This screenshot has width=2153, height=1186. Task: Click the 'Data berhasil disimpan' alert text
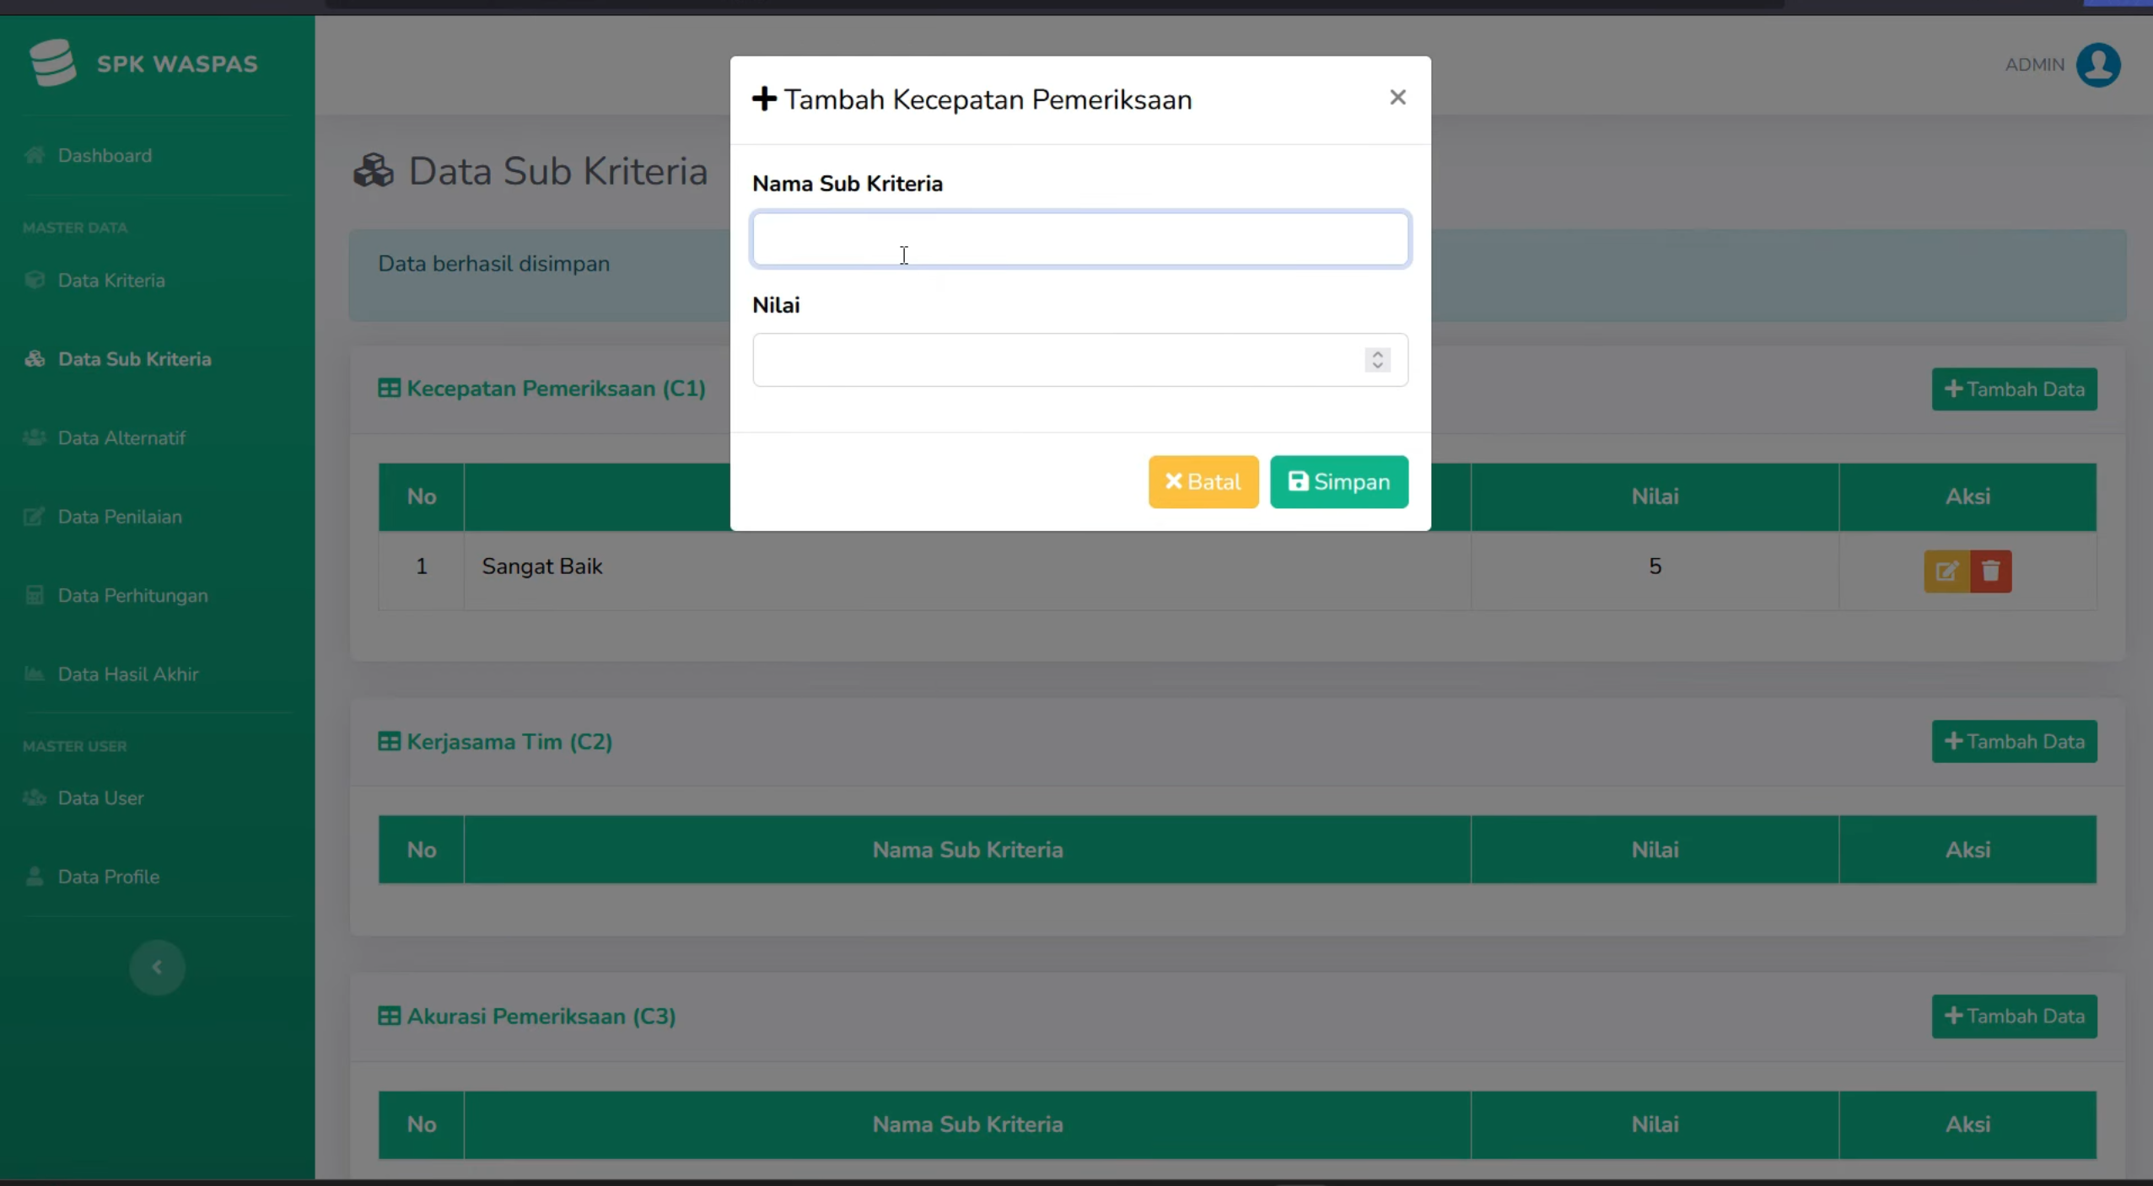pos(493,264)
